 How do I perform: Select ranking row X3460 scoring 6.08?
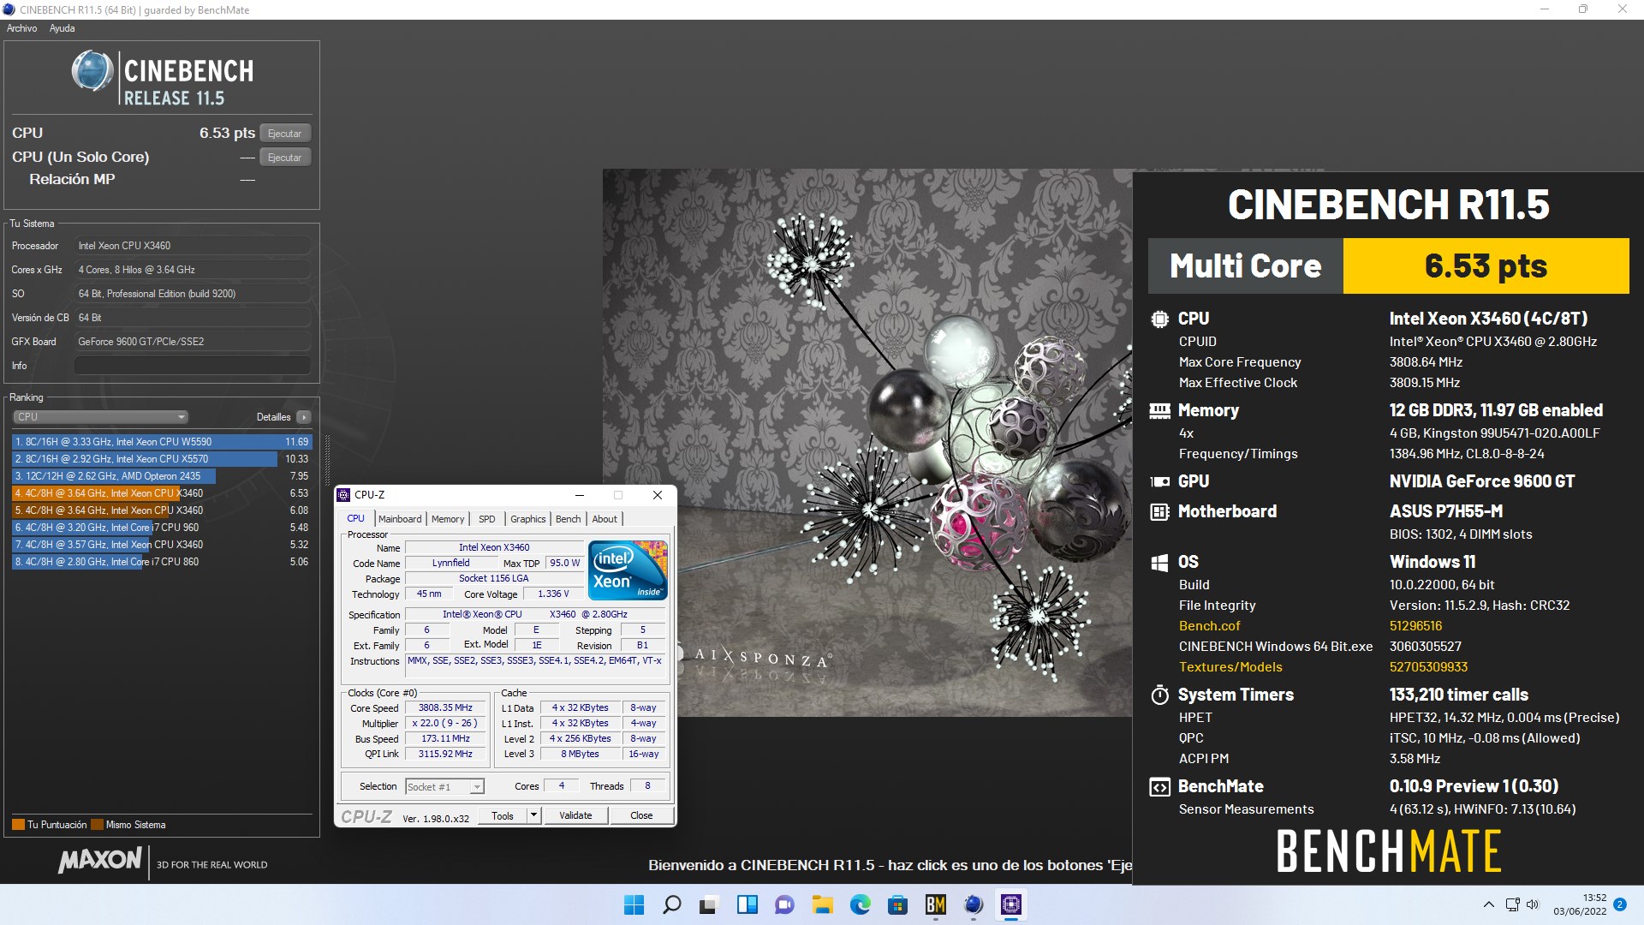[162, 510]
